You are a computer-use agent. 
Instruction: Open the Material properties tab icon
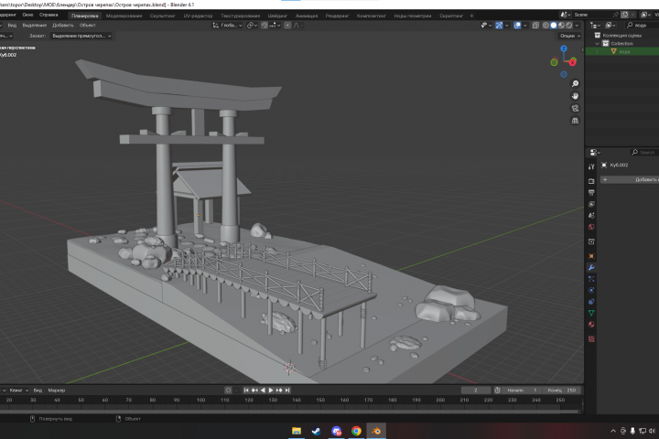point(591,325)
